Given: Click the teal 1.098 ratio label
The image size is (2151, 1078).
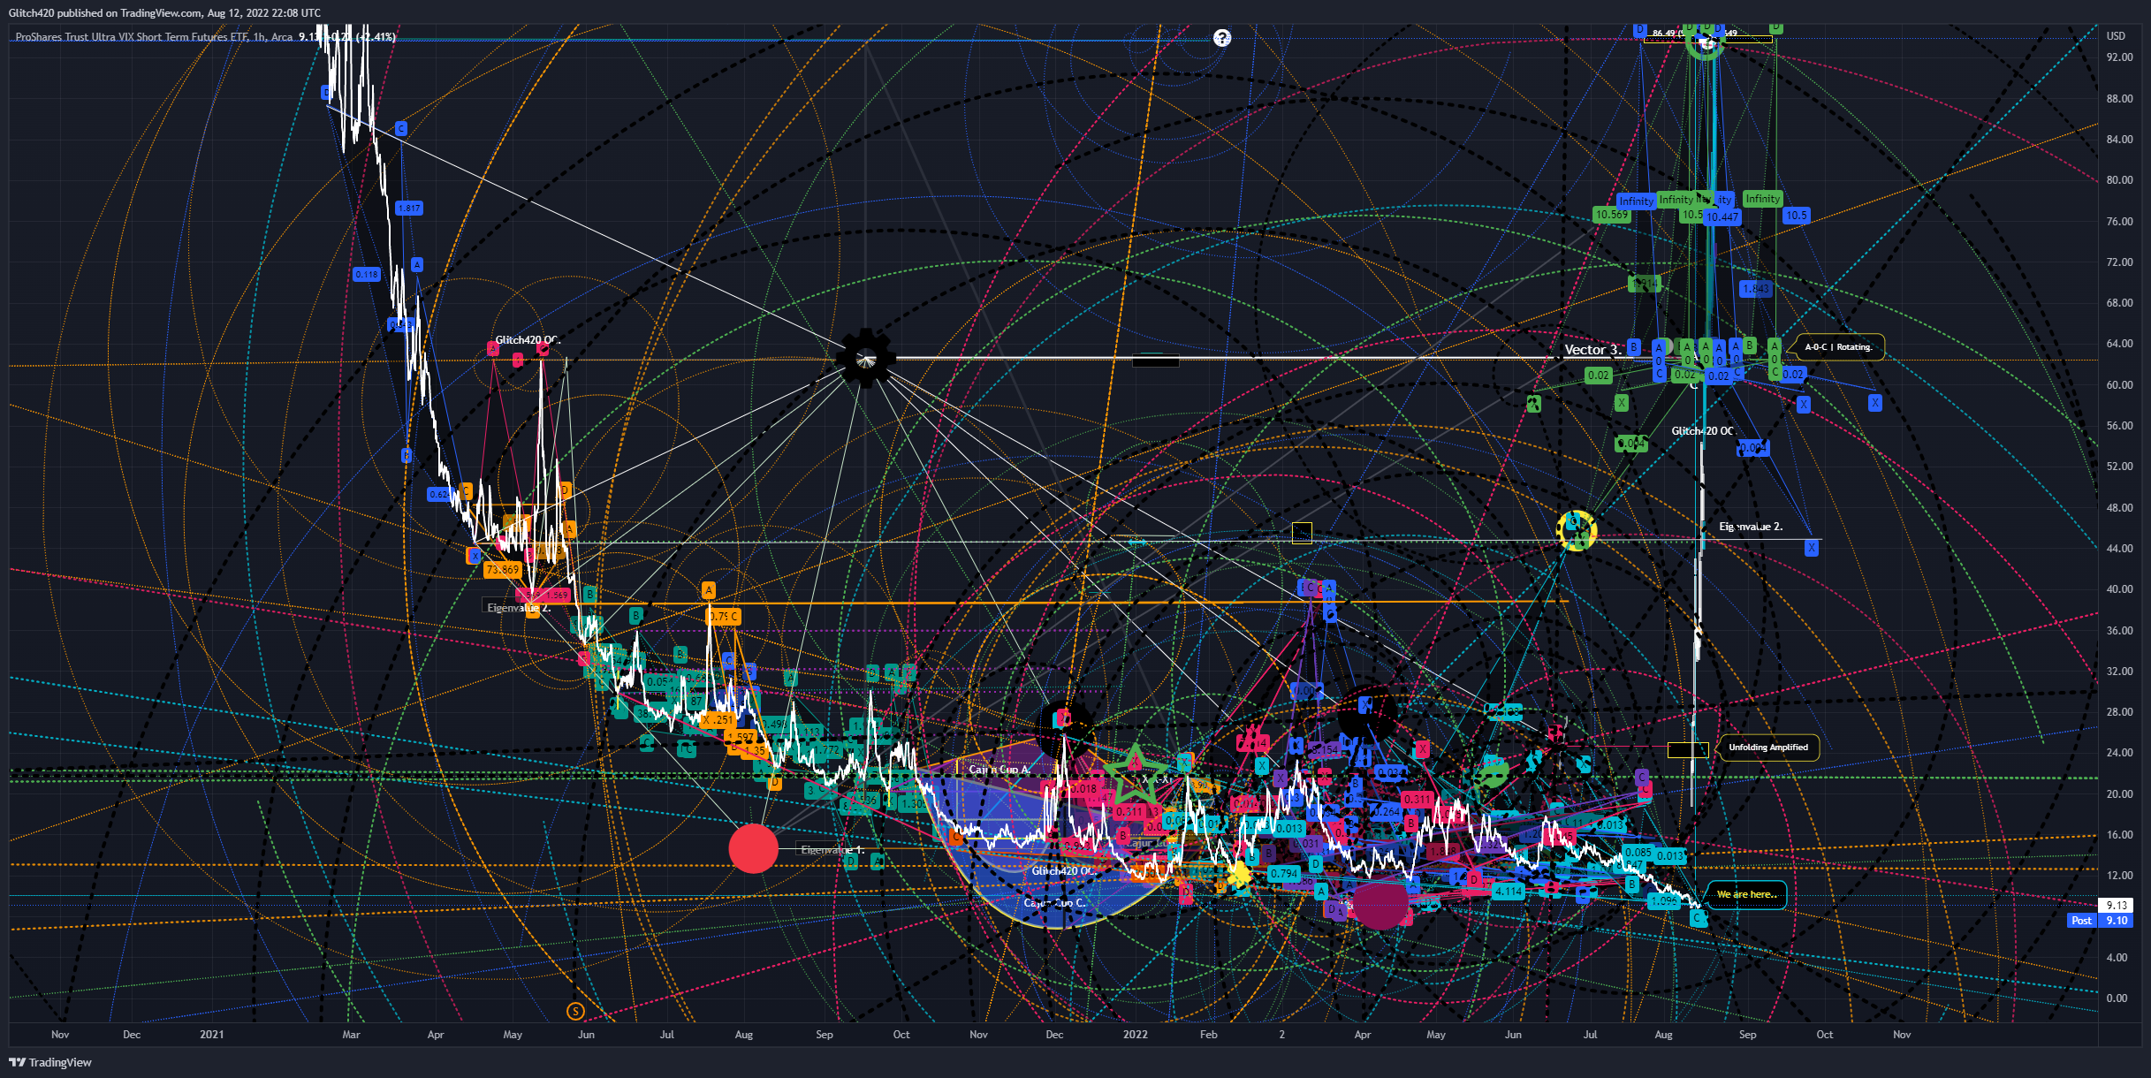Looking at the screenshot, I should (x=1663, y=901).
